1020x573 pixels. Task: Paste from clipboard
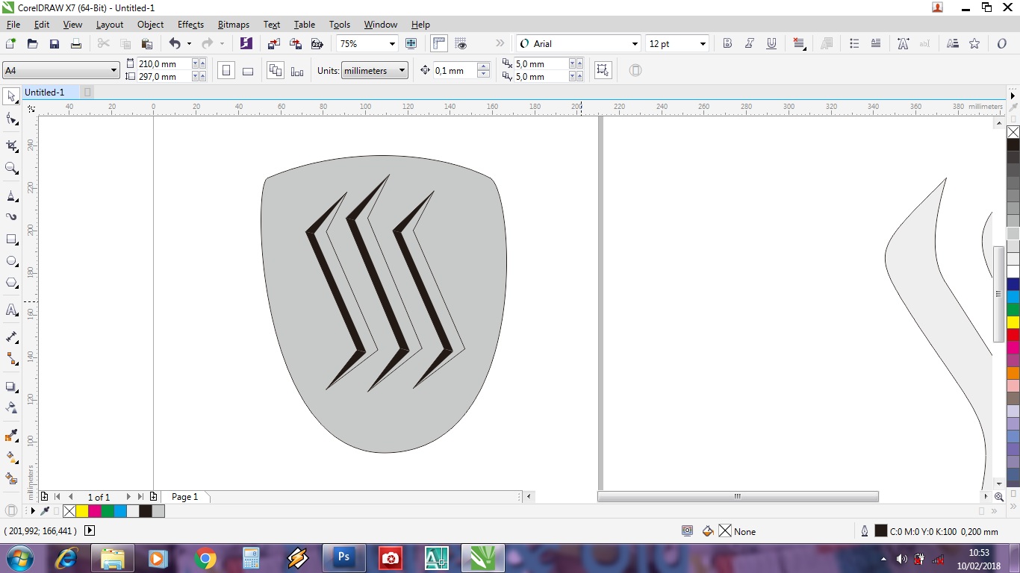click(147, 44)
